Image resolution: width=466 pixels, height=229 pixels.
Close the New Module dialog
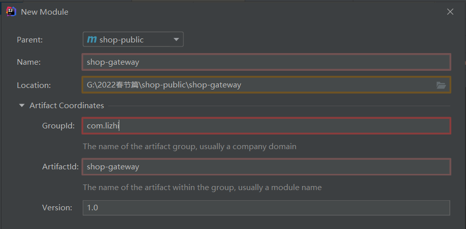pyautogui.click(x=450, y=12)
